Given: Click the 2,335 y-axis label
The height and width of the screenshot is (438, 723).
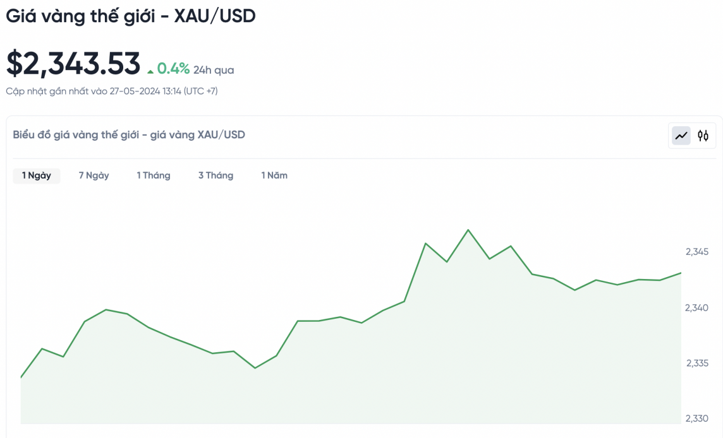Looking at the screenshot, I should coord(696,363).
